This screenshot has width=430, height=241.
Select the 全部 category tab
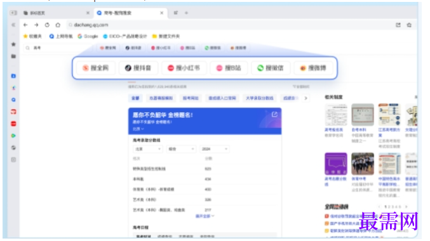point(135,98)
